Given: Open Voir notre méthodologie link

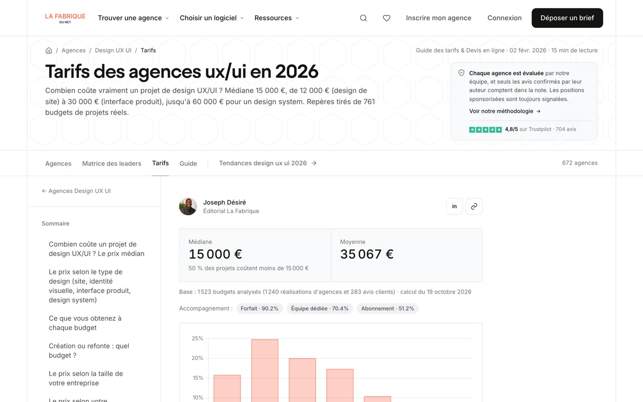Looking at the screenshot, I should (x=505, y=111).
